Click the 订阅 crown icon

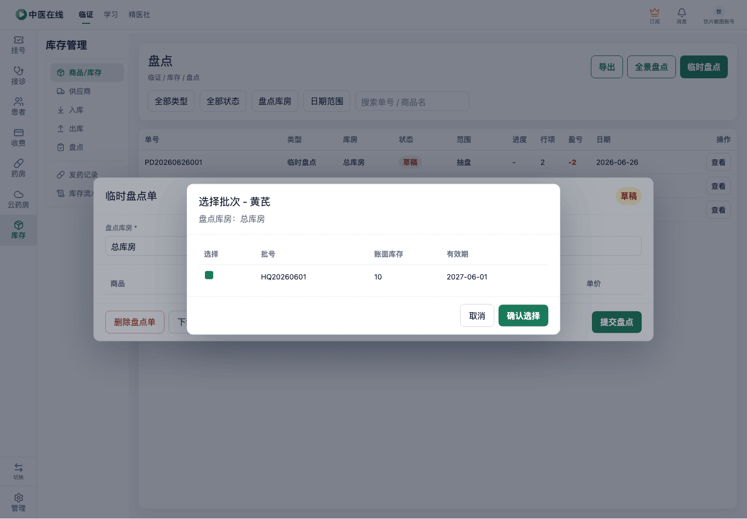pyautogui.click(x=655, y=12)
